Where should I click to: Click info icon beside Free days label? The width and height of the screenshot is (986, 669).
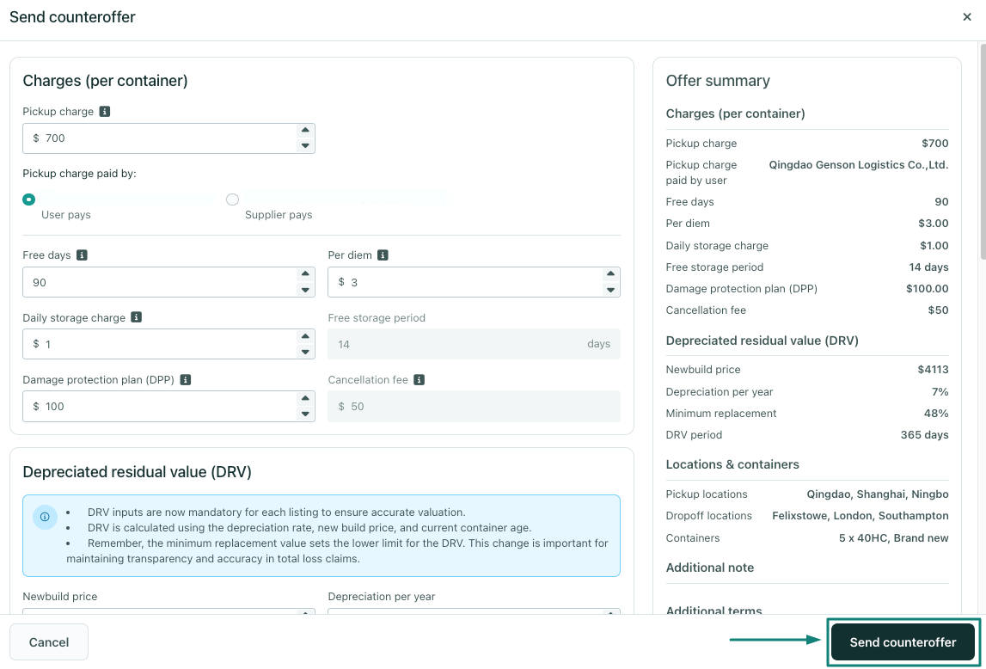[82, 255]
